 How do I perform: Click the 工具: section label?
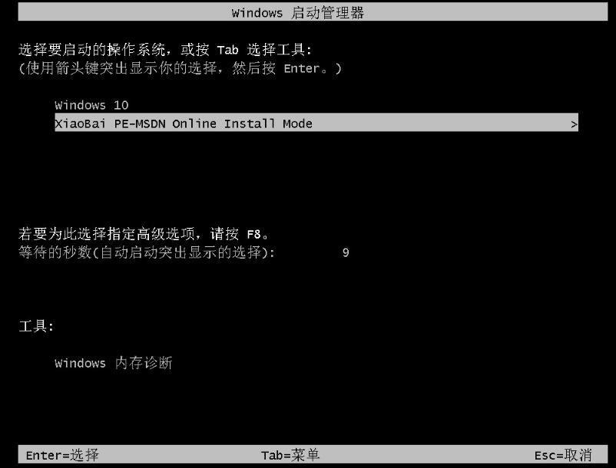tap(36, 326)
